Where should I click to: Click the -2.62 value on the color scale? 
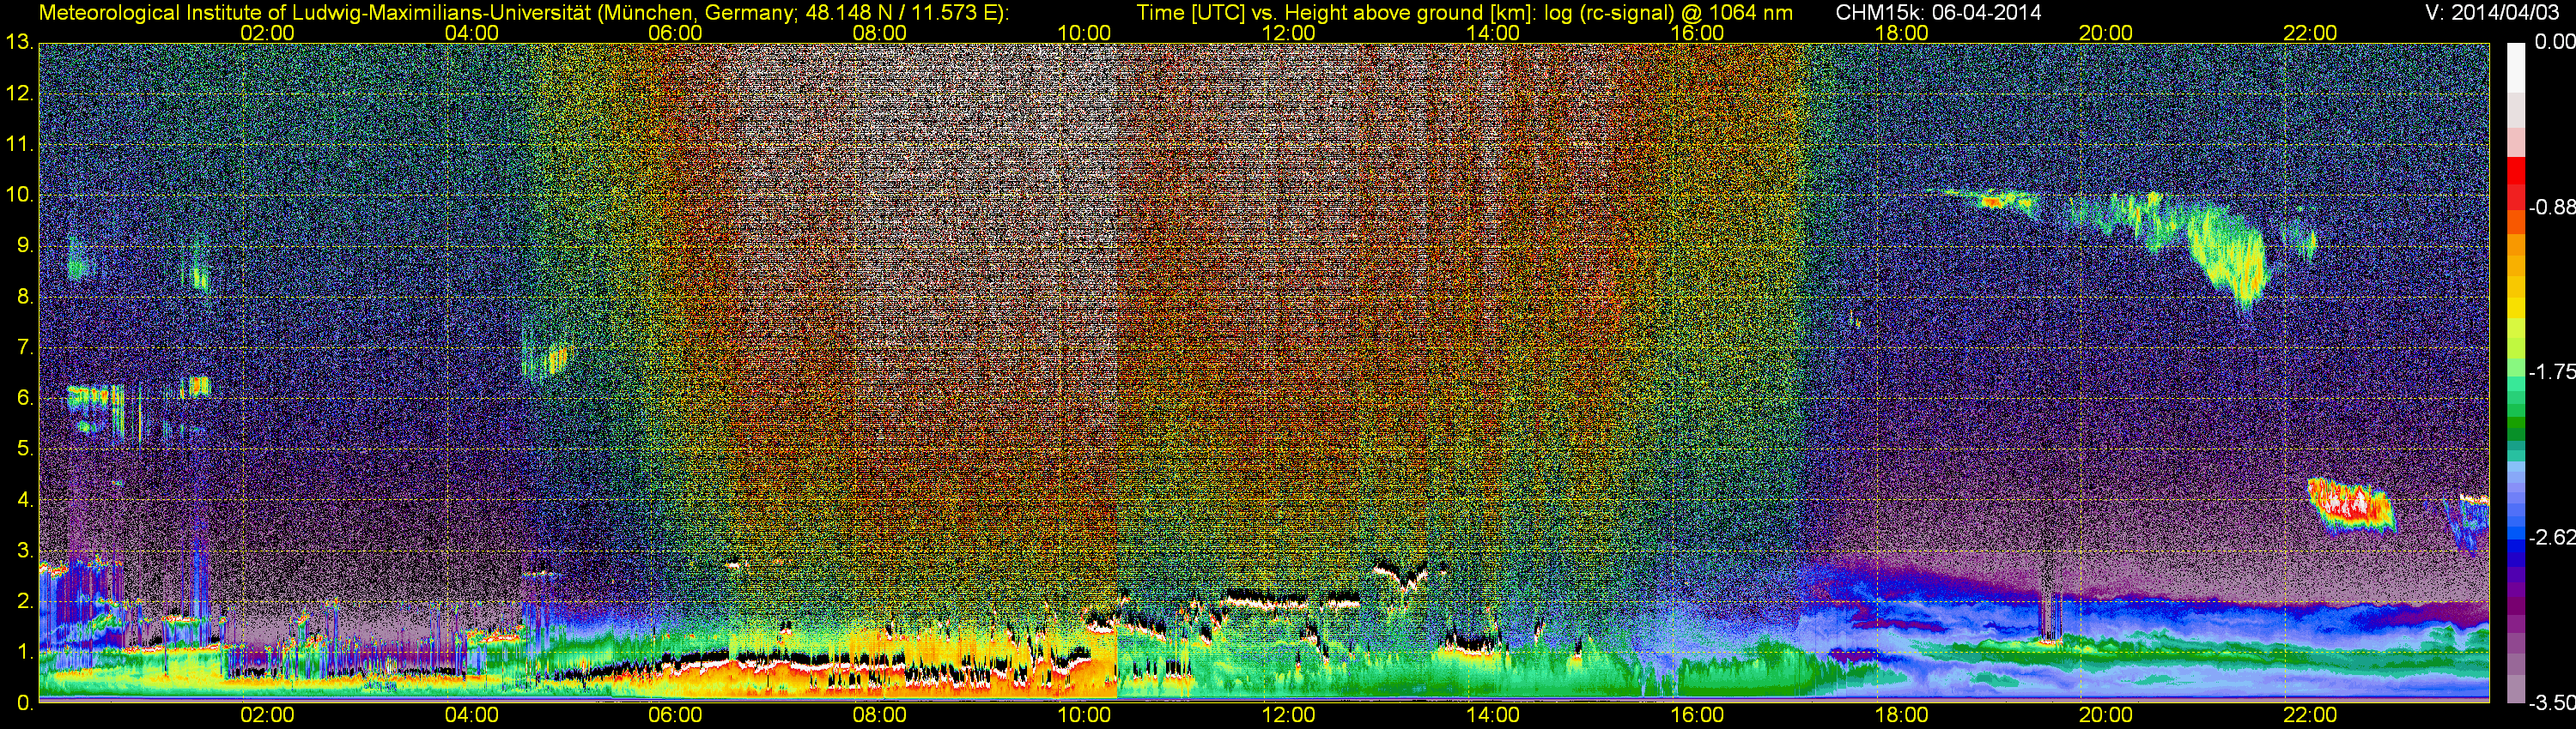pyautogui.click(x=2550, y=539)
